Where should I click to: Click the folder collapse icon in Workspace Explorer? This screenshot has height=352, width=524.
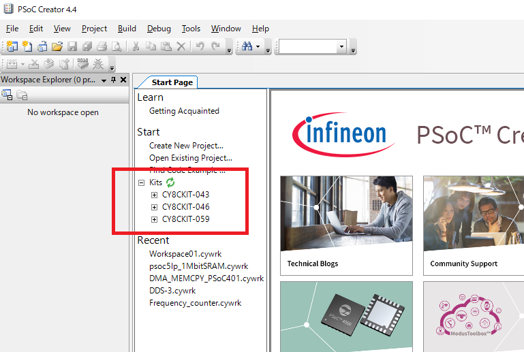point(22,95)
